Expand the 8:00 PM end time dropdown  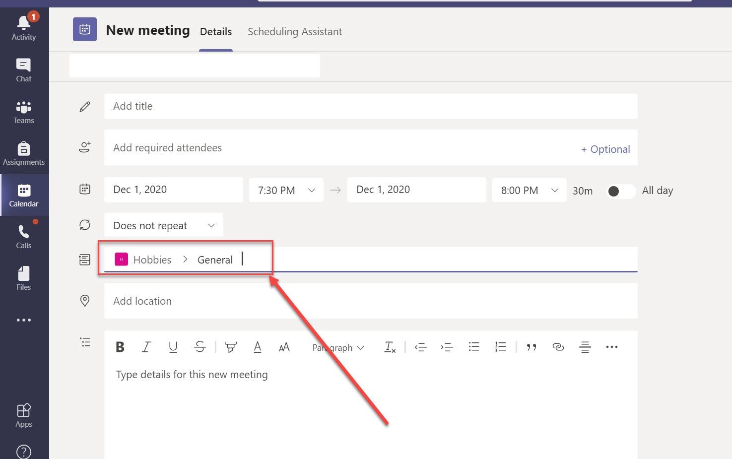530,190
